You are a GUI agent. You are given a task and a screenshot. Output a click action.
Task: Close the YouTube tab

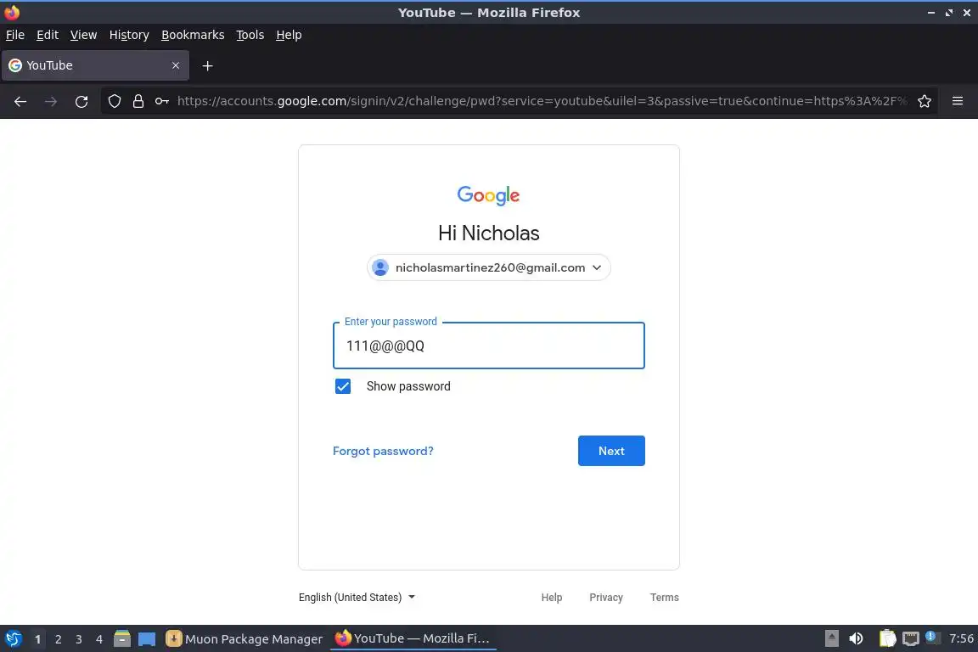tap(175, 65)
